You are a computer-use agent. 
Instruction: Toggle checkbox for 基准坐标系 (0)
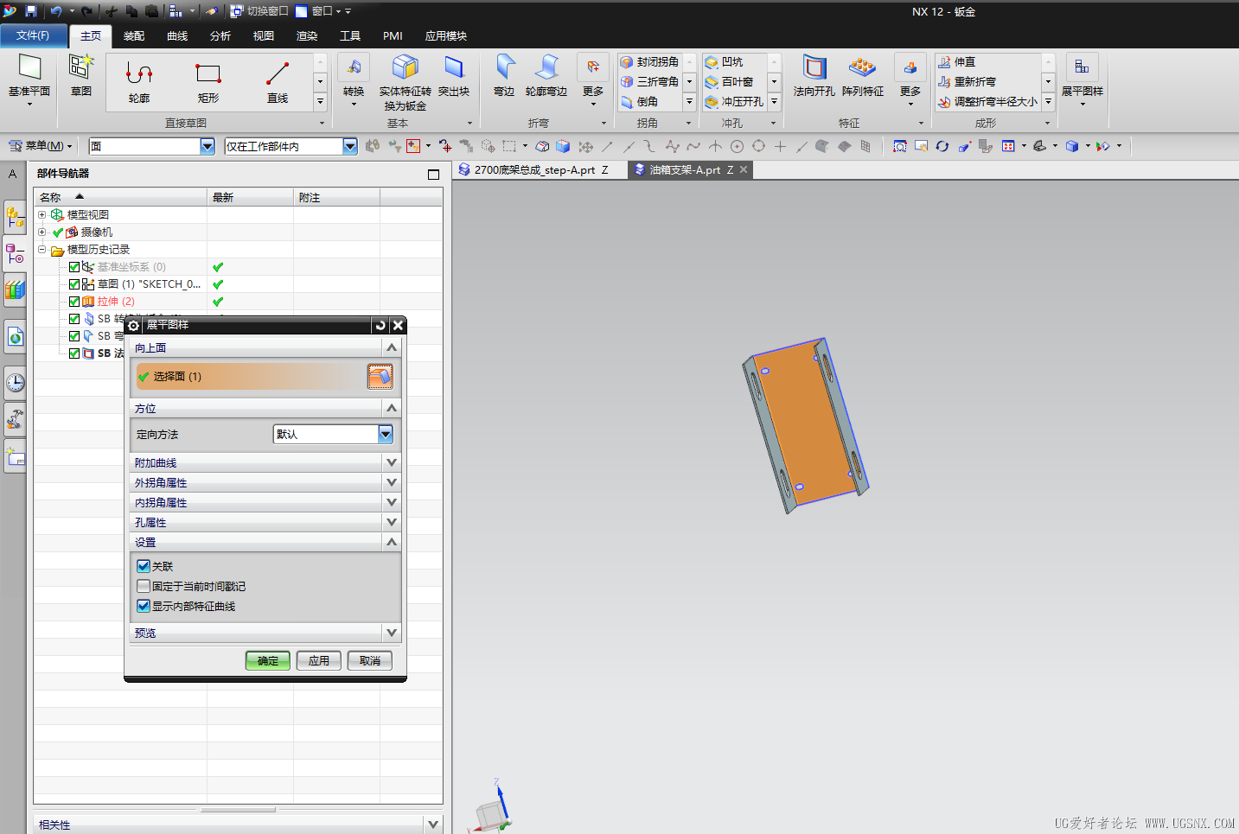point(74,267)
